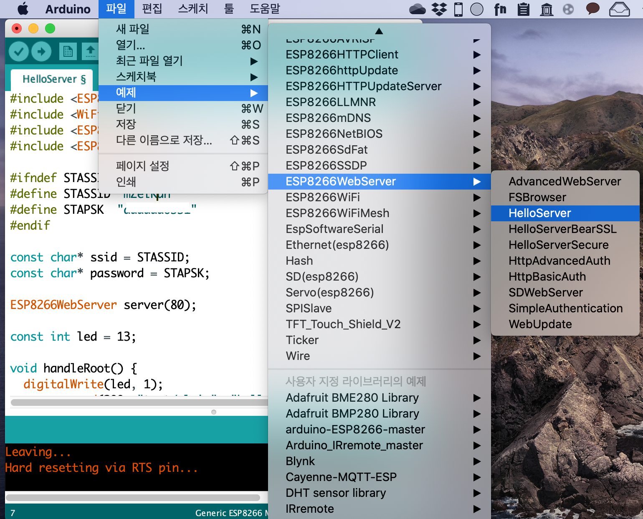This screenshot has height=519, width=643.
Task: Click scroll-up triangle atop examples list
Action: point(379,31)
